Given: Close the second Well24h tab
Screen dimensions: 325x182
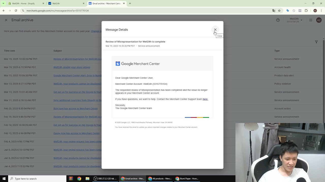Looking at the screenshot, I should [84, 4].
